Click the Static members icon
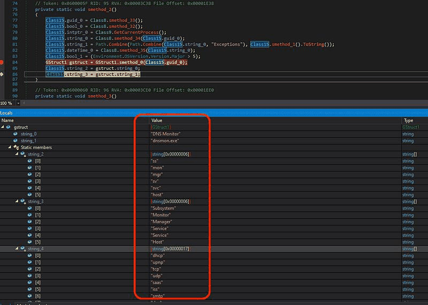 click(16, 148)
